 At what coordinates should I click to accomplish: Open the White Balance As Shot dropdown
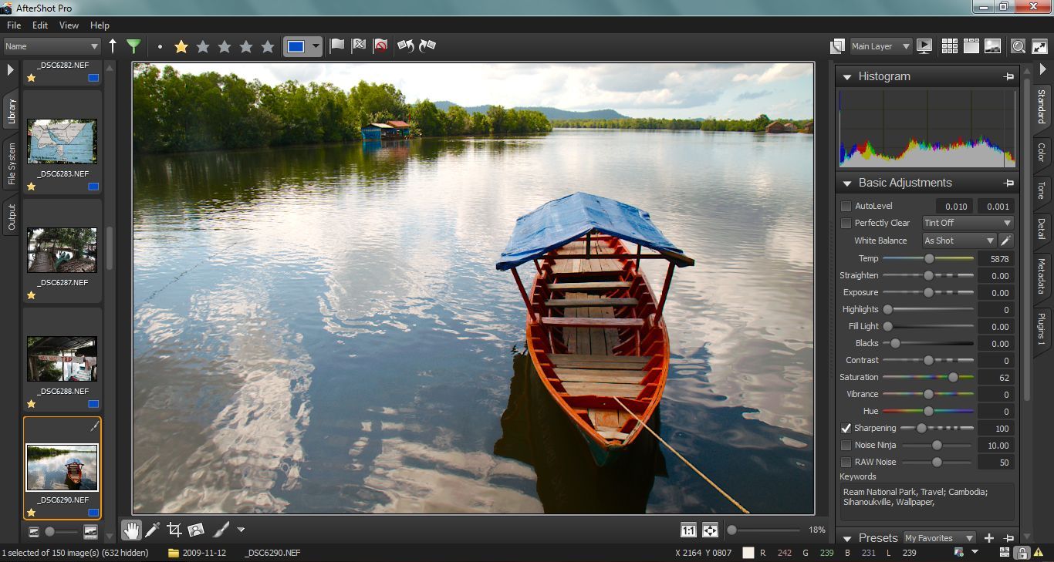[x=959, y=241]
